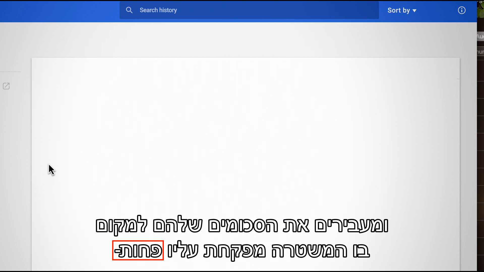Click the magnifying glass search icon
Screen dimensions: 484x272
(129, 10)
